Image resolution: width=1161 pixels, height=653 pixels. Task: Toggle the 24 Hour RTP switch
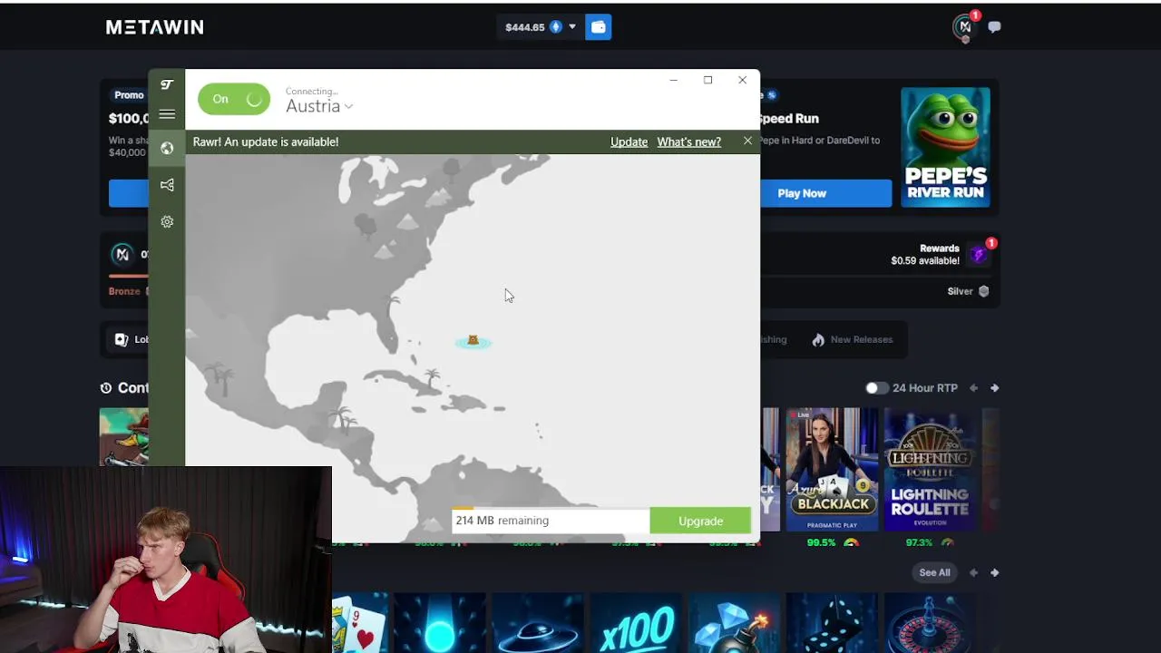tap(876, 388)
